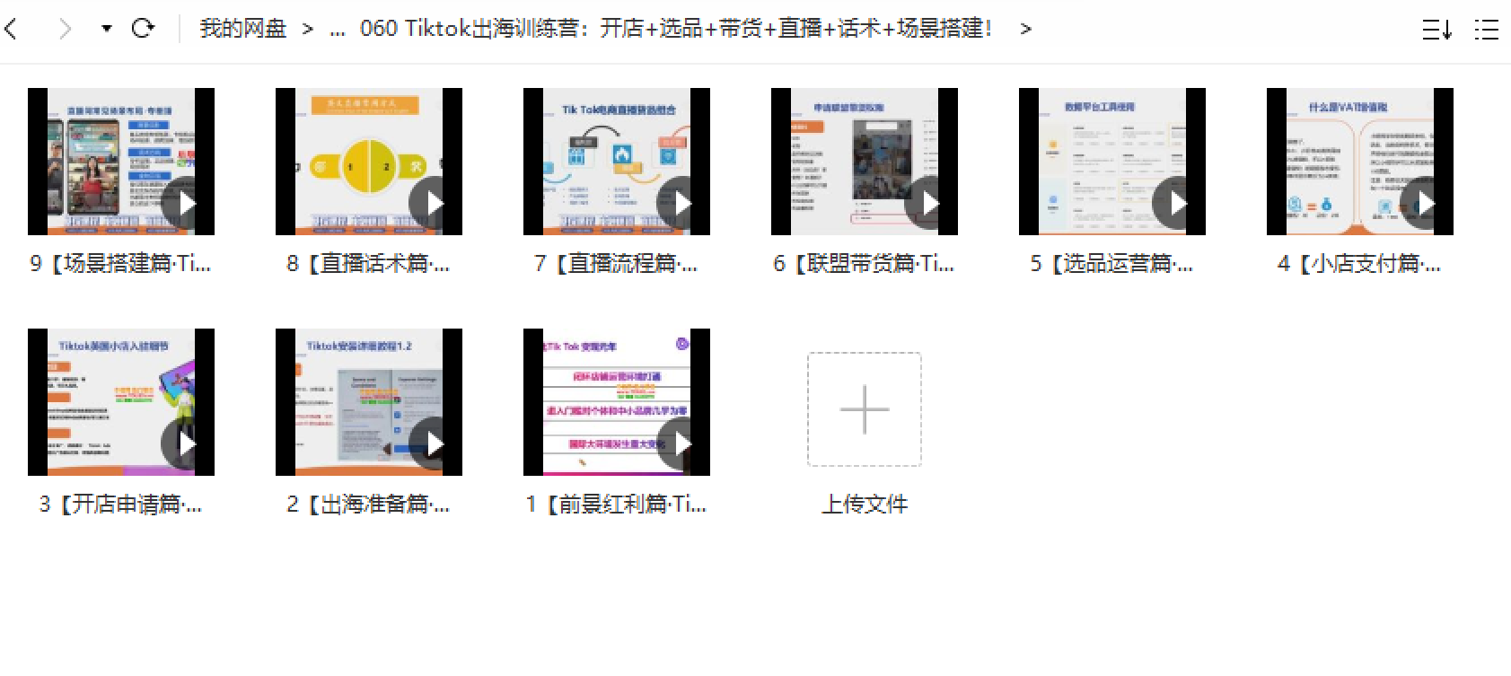Open video 9 场景搭建篇 thumbnail
Viewport: 1511px width, 676px height.
click(121, 162)
